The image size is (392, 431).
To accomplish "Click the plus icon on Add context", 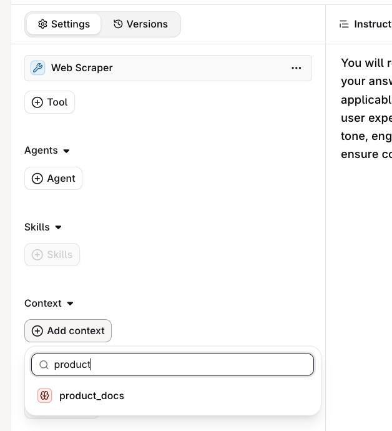I will pyautogui.click(x=37, y=330).
